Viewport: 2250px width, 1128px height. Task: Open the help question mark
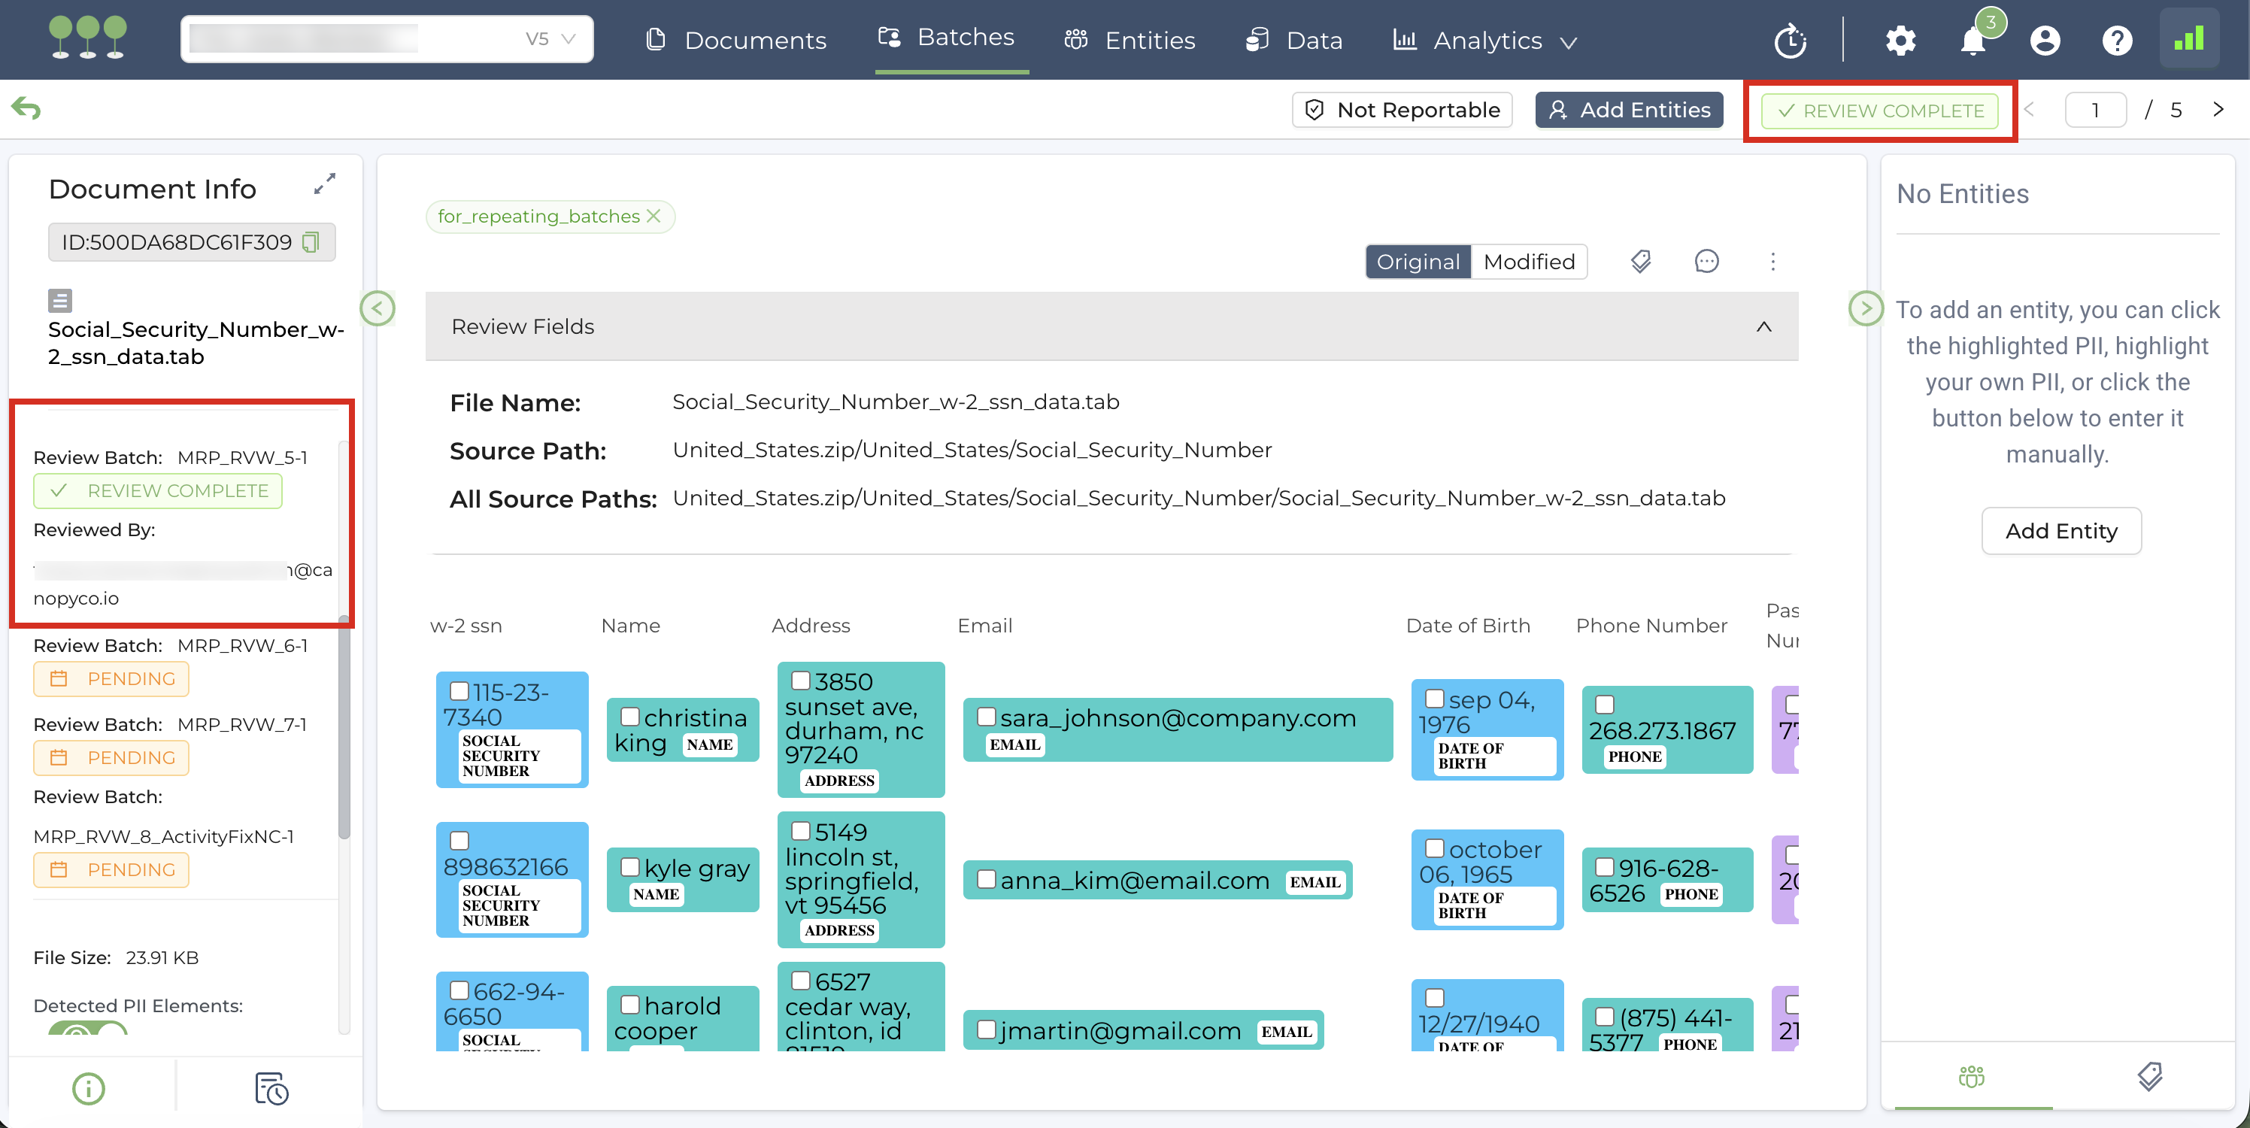click(x=2116, y=40)
